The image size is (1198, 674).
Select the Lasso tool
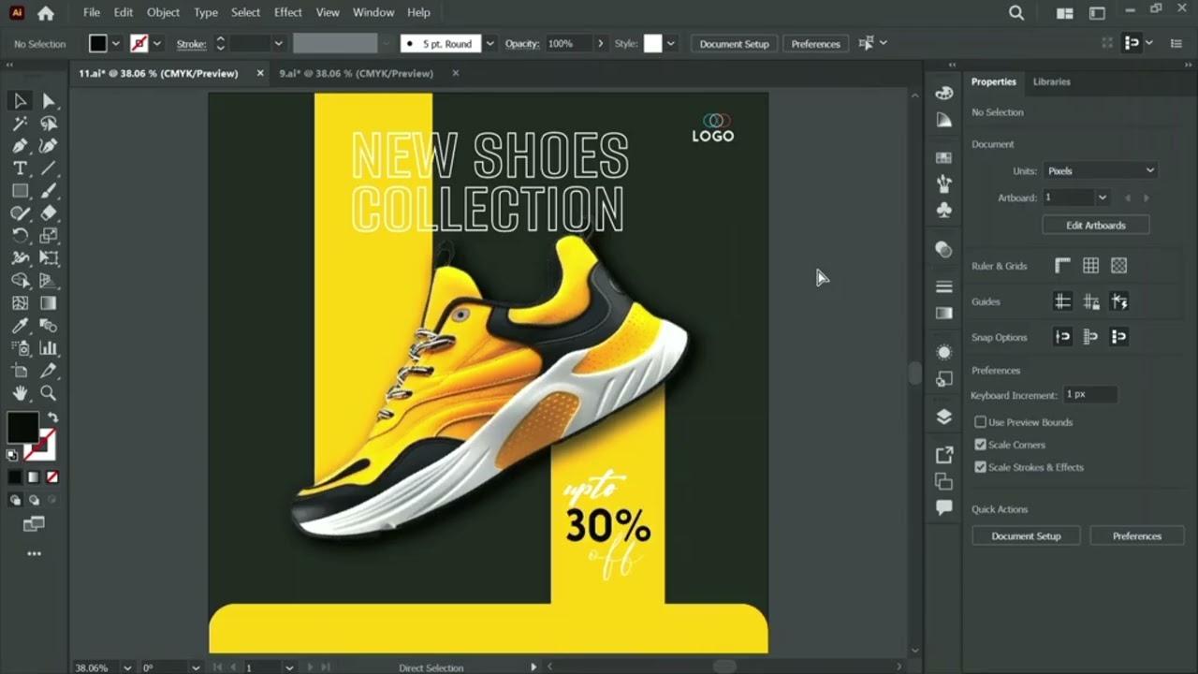click(x=49, y=124)
